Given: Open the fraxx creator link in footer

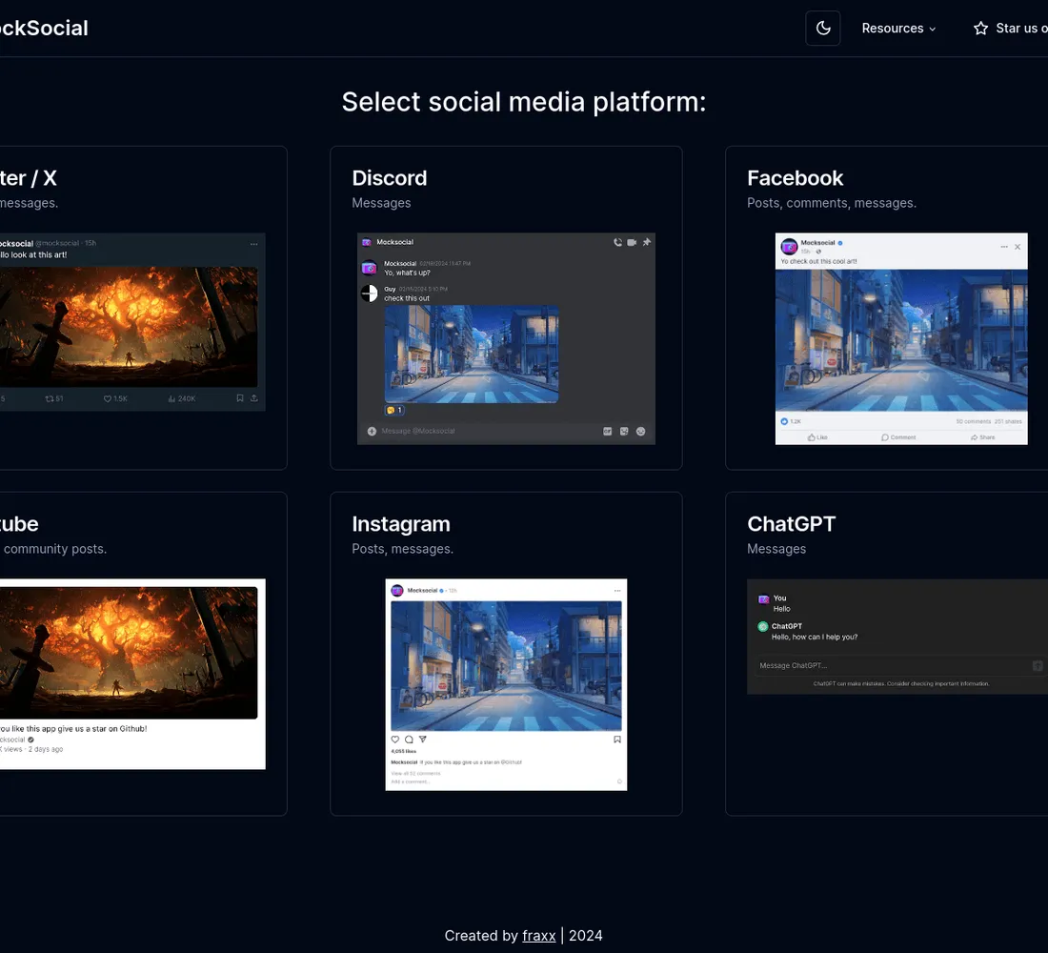Looking at the screenshot, I should pyautogui.click(x=538, y=935).
